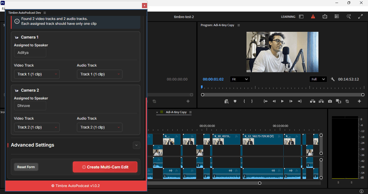This screenshot has height=194, width=368.
Task: Open the Program Monitor button editor plus
Action: 359,101
